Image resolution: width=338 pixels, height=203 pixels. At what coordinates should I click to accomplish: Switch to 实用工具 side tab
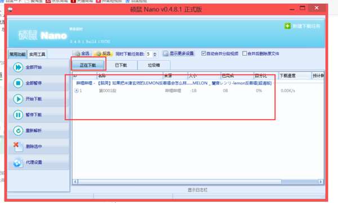37,54
